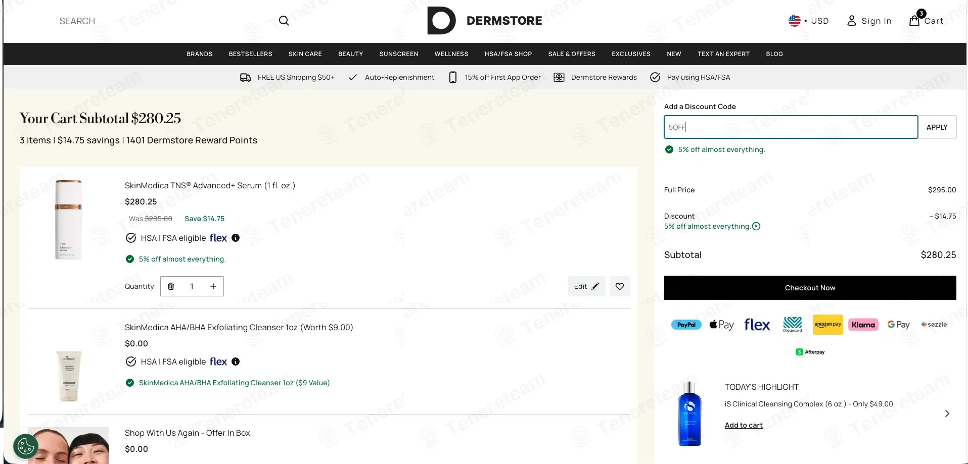
Task: Click Checkout Now button
Action: (x=810, y=288)
